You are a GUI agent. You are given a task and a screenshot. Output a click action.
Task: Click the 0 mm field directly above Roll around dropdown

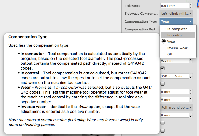click(174, 100)
